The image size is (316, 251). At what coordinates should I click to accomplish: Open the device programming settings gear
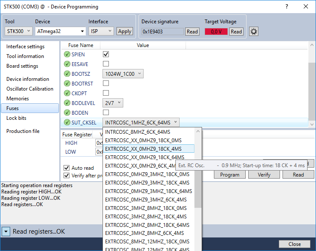coord(254,31)
